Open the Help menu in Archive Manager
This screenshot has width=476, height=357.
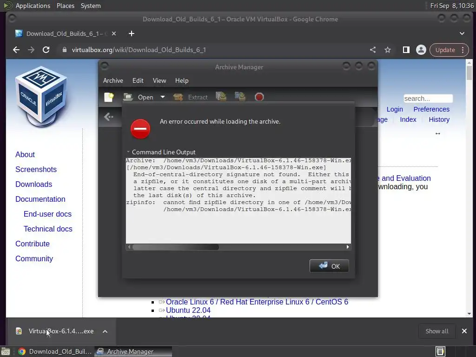pyautogui.click(x=182, y=80)
